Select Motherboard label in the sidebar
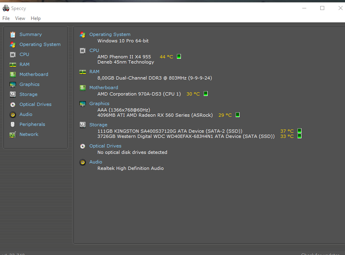The image size is (345, 255). tap(34, 74)
